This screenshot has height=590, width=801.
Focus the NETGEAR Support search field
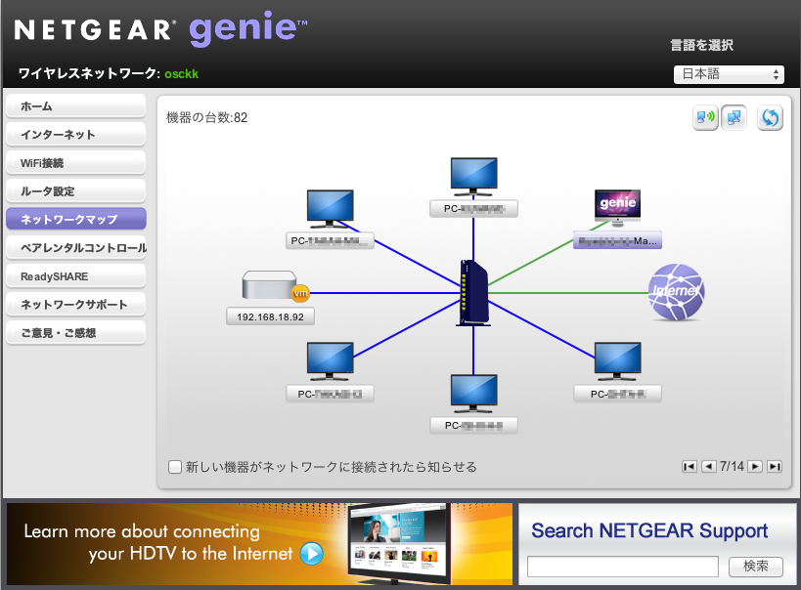(x=623, y=566)
